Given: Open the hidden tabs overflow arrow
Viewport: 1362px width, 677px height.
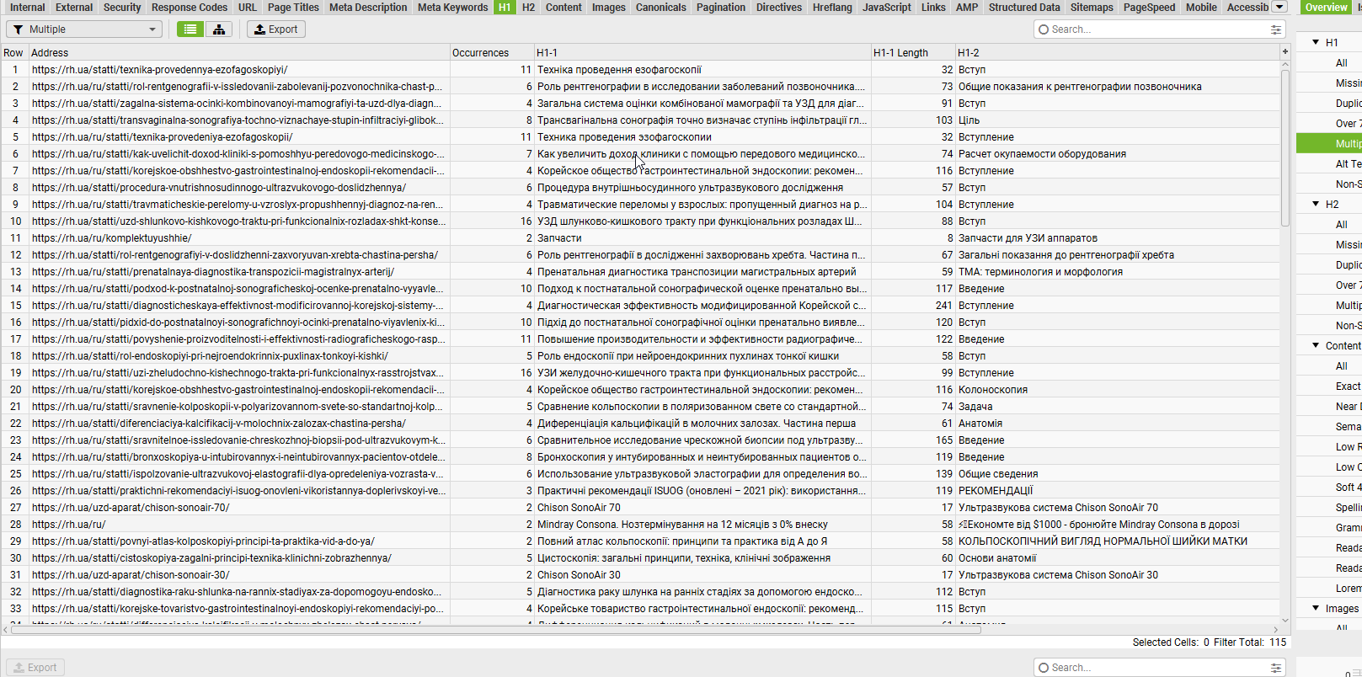Looking at the screenshot, I should pos(1279,7).
